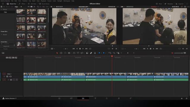
Task: Open the media pool search dropdown arrow
Action: tap(40, 7)
